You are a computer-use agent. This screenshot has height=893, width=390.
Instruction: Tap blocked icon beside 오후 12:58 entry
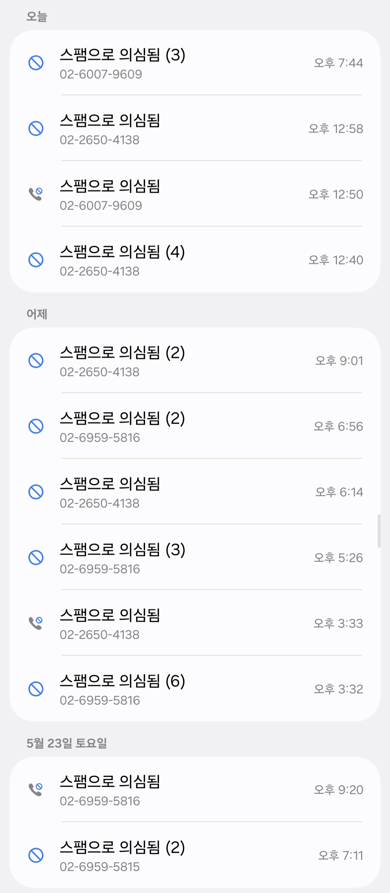click(36, 128)
